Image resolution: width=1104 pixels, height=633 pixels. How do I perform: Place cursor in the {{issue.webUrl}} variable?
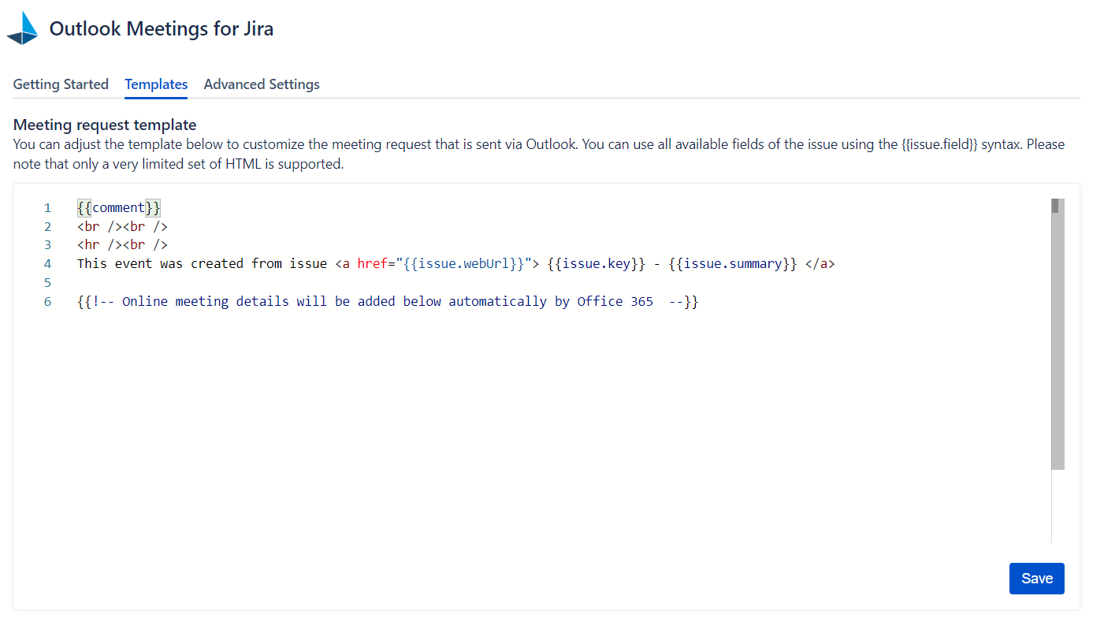coord(463,264)
